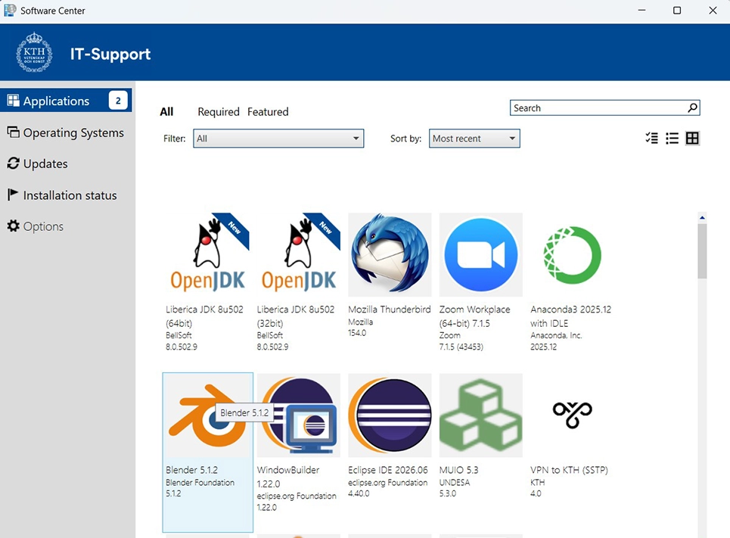
Task: Click the vertical scrollbar thumb
Action: click(702, 251)
